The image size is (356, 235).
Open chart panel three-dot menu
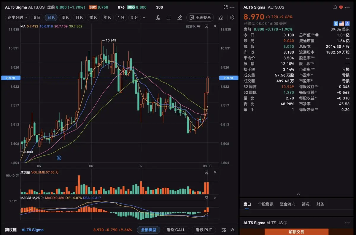(232, 7)
